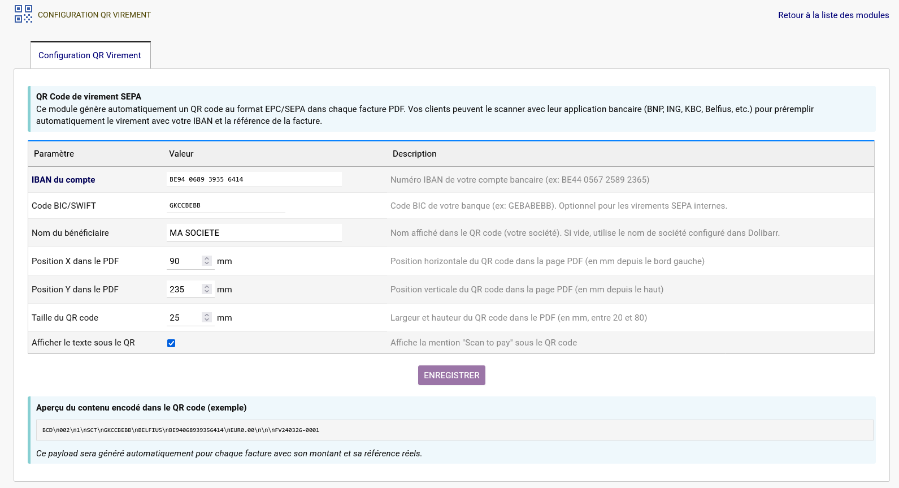Focus the Code BIC/SWIFT text field
Image resolution: width=899 pixels, height=488 pixels.
[x=225, y=205]
